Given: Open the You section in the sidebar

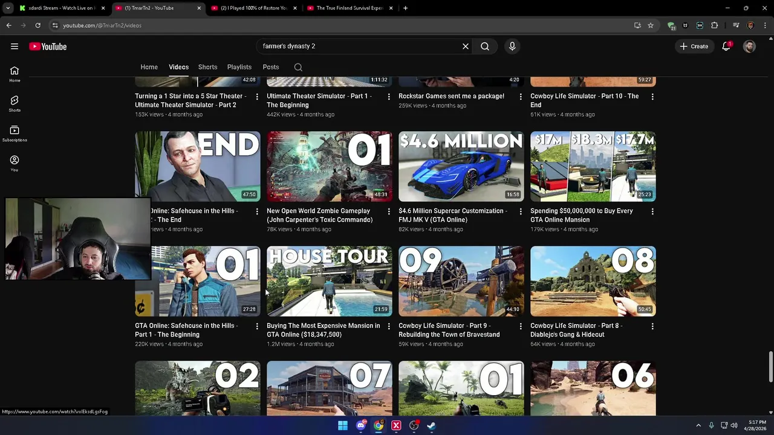Looking at the screenshot, I should click(15, 163).
